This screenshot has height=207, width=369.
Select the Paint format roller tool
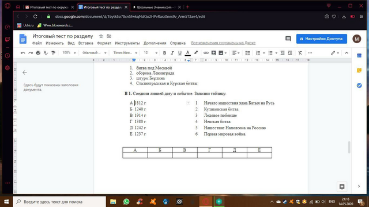tap(54, 53)
